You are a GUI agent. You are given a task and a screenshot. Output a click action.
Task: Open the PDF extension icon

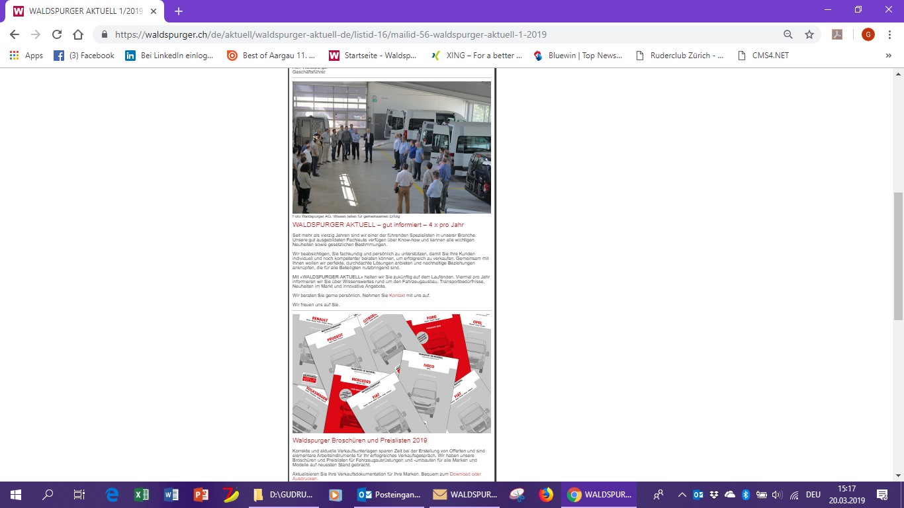[x=837, y=34]
